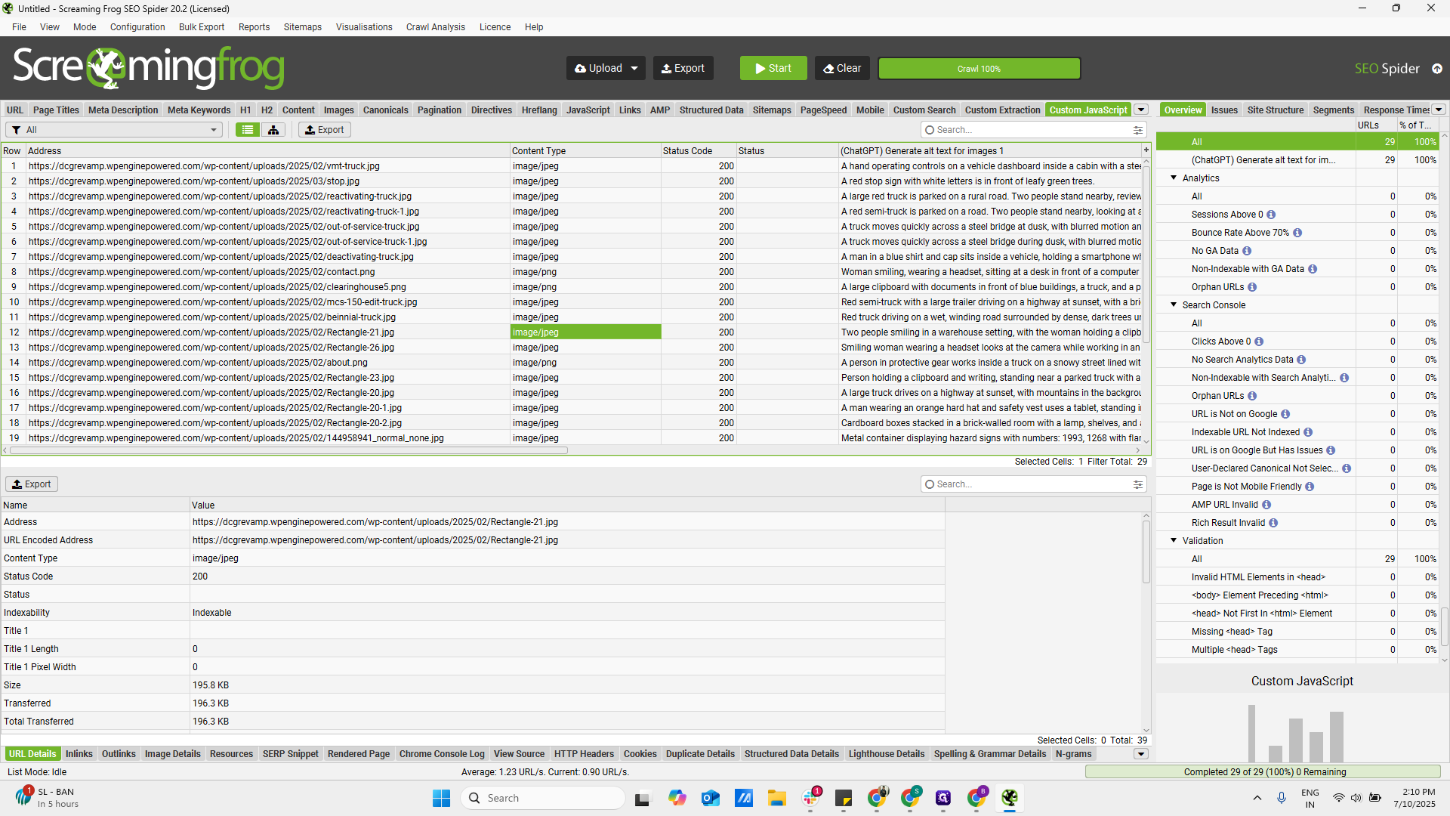Switch to tree view icon
This screenshot has height=816, width=1450.
coord(273,130)
